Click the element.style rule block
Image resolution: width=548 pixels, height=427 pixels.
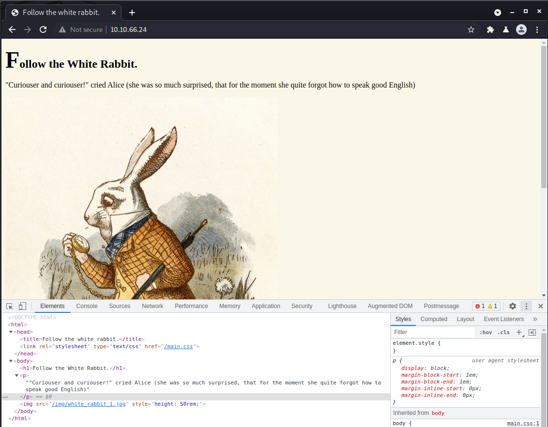click(x=465, y=347)
